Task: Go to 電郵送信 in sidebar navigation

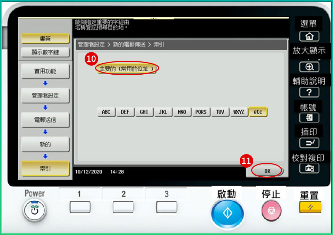Action: click(x=45, y=120)
